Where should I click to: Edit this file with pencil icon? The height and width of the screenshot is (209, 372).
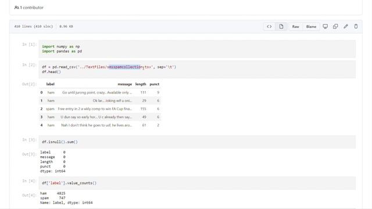(346, 27)
